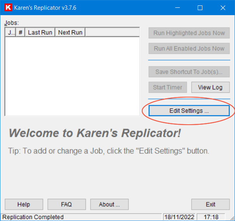Screen dimensions: 235x221
Task: Exit Karen's Replicator via Exit button
Action: (x=211, y=204)
